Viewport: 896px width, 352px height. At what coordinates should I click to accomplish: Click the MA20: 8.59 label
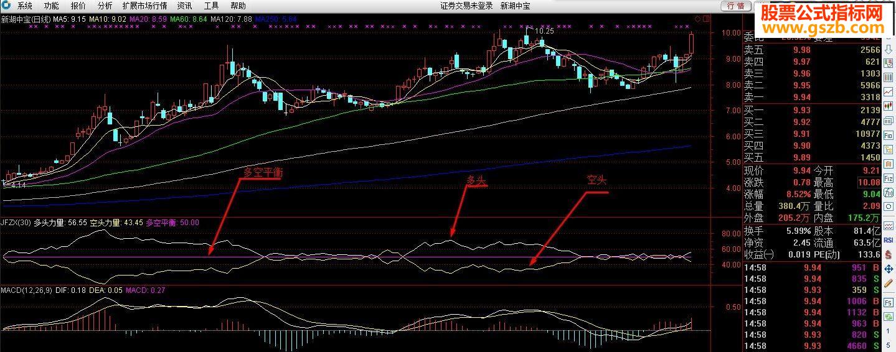[x=149, y=19]
